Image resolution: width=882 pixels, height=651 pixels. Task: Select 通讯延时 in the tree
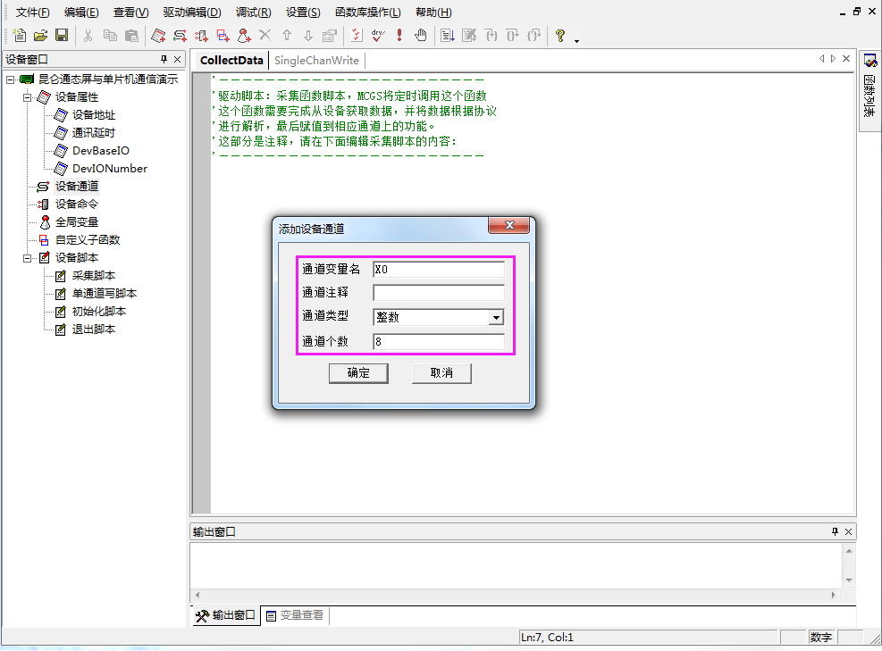pos(93,133)
